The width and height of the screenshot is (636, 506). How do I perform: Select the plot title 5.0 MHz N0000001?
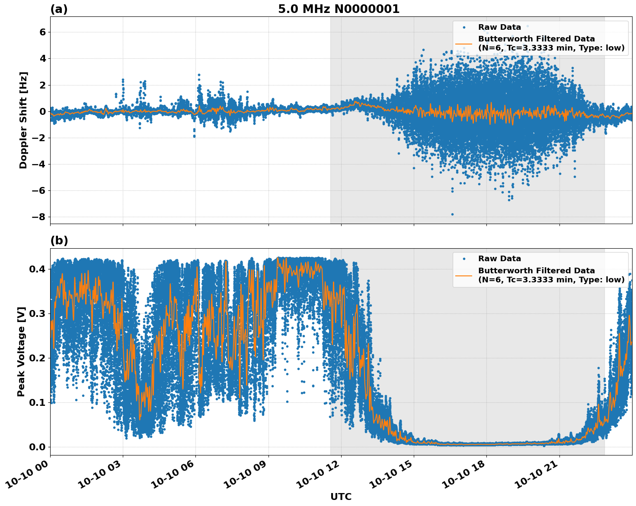[339, 8]
